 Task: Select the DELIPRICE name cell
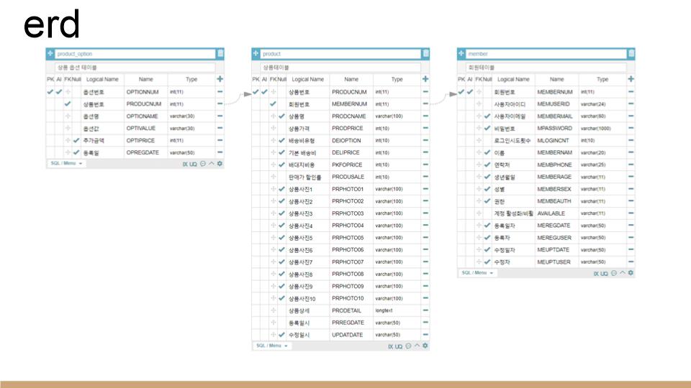[x=351, y=152]
